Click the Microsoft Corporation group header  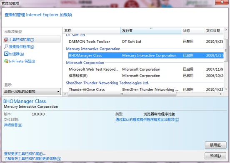click(85, 63)
